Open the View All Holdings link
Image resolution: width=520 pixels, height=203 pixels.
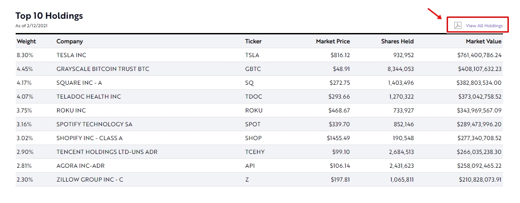click(484, 26)
